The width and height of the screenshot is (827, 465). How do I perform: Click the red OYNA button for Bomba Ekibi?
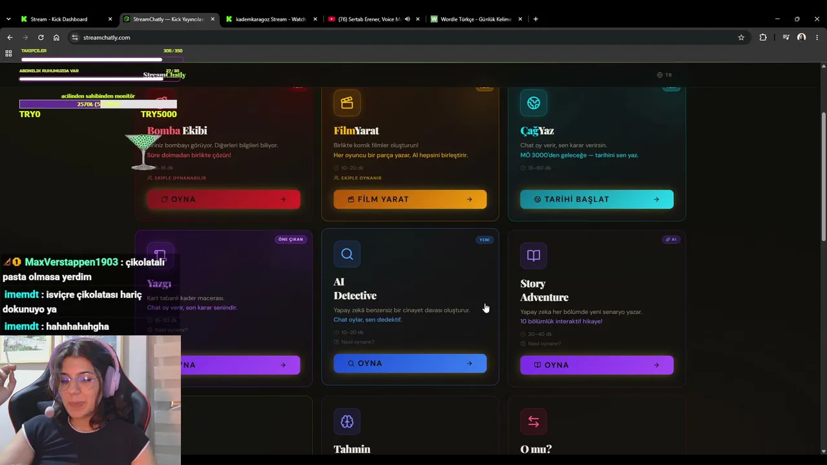coord(224,200)
